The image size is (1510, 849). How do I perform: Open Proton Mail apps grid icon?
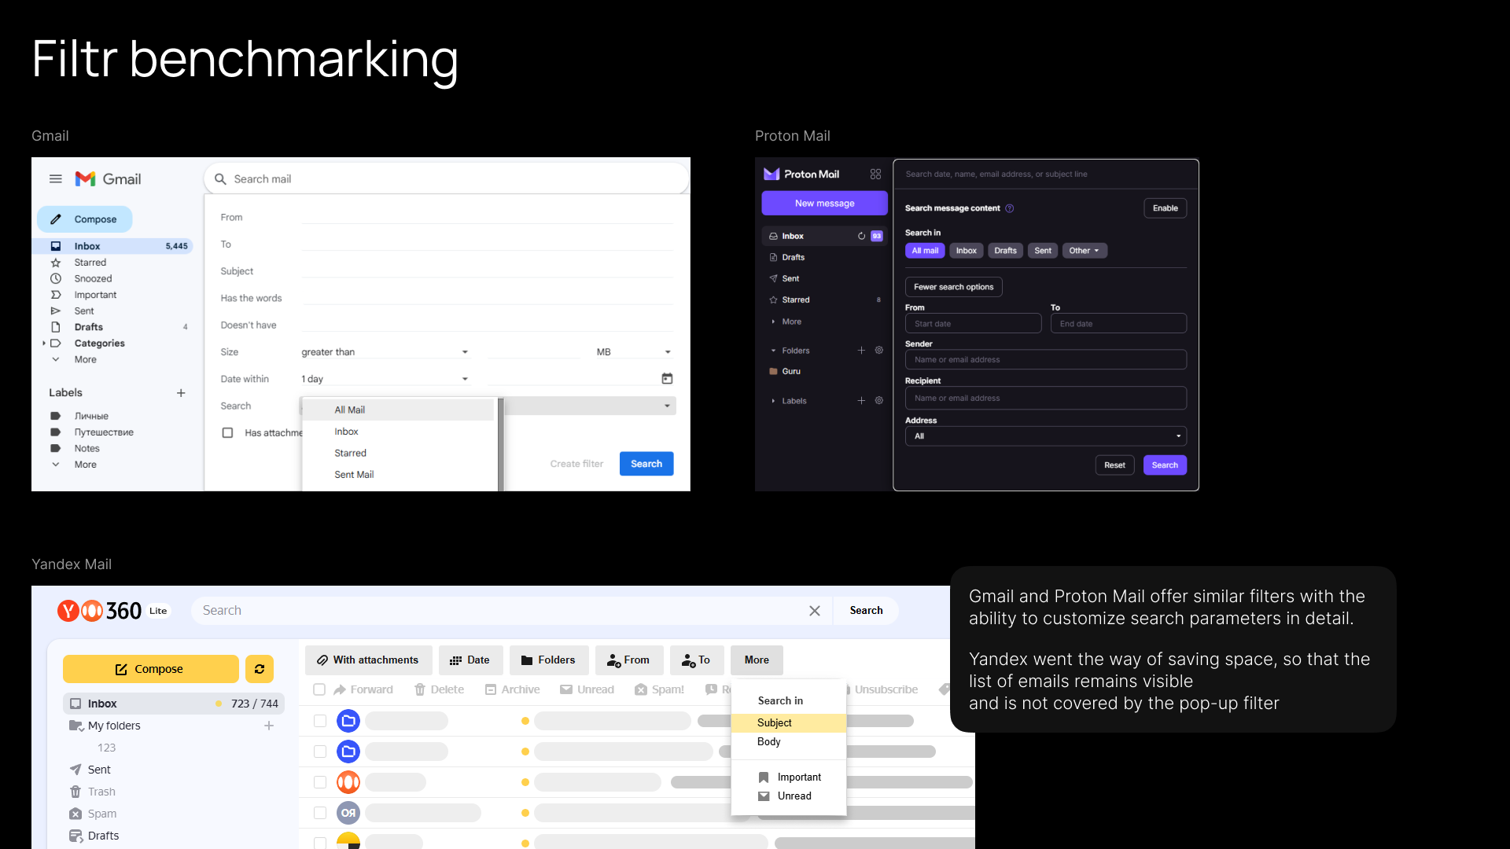click(875, 175)
